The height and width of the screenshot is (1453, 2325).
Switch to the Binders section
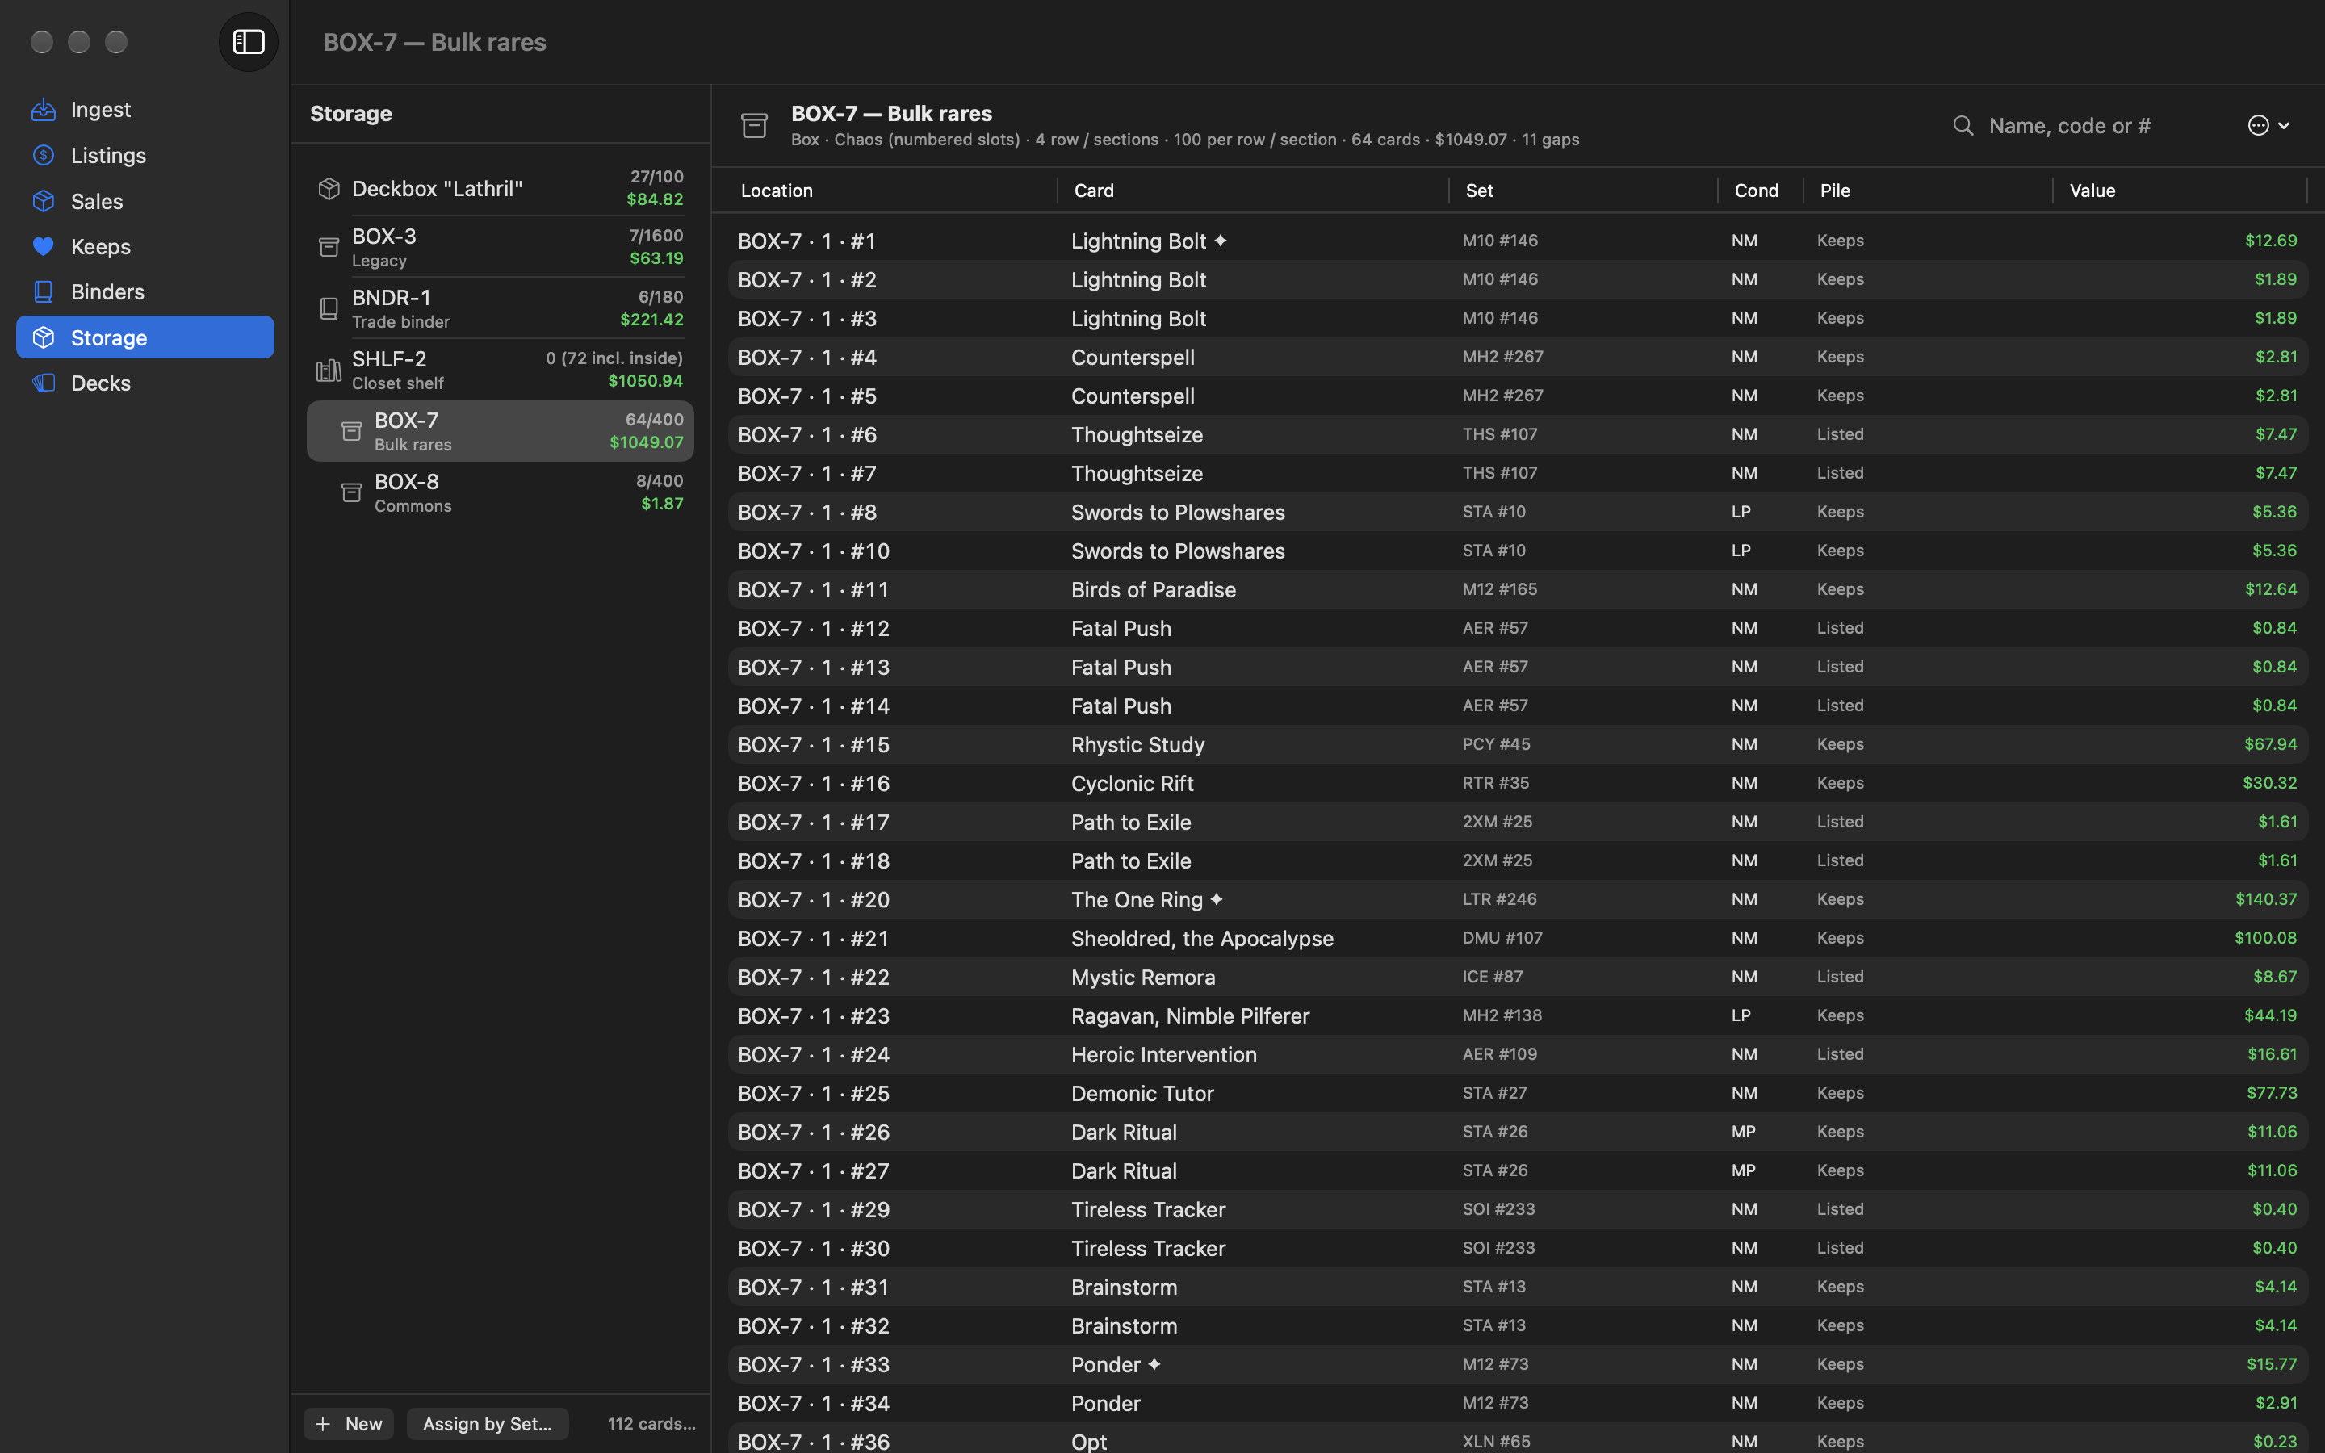point(145,291)
